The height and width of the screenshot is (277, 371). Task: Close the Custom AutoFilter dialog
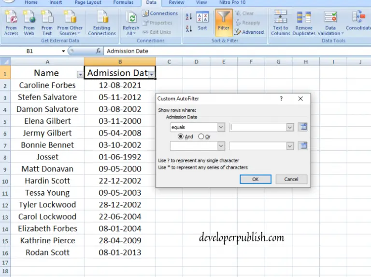pyautogui.click(x=300, y=99)
